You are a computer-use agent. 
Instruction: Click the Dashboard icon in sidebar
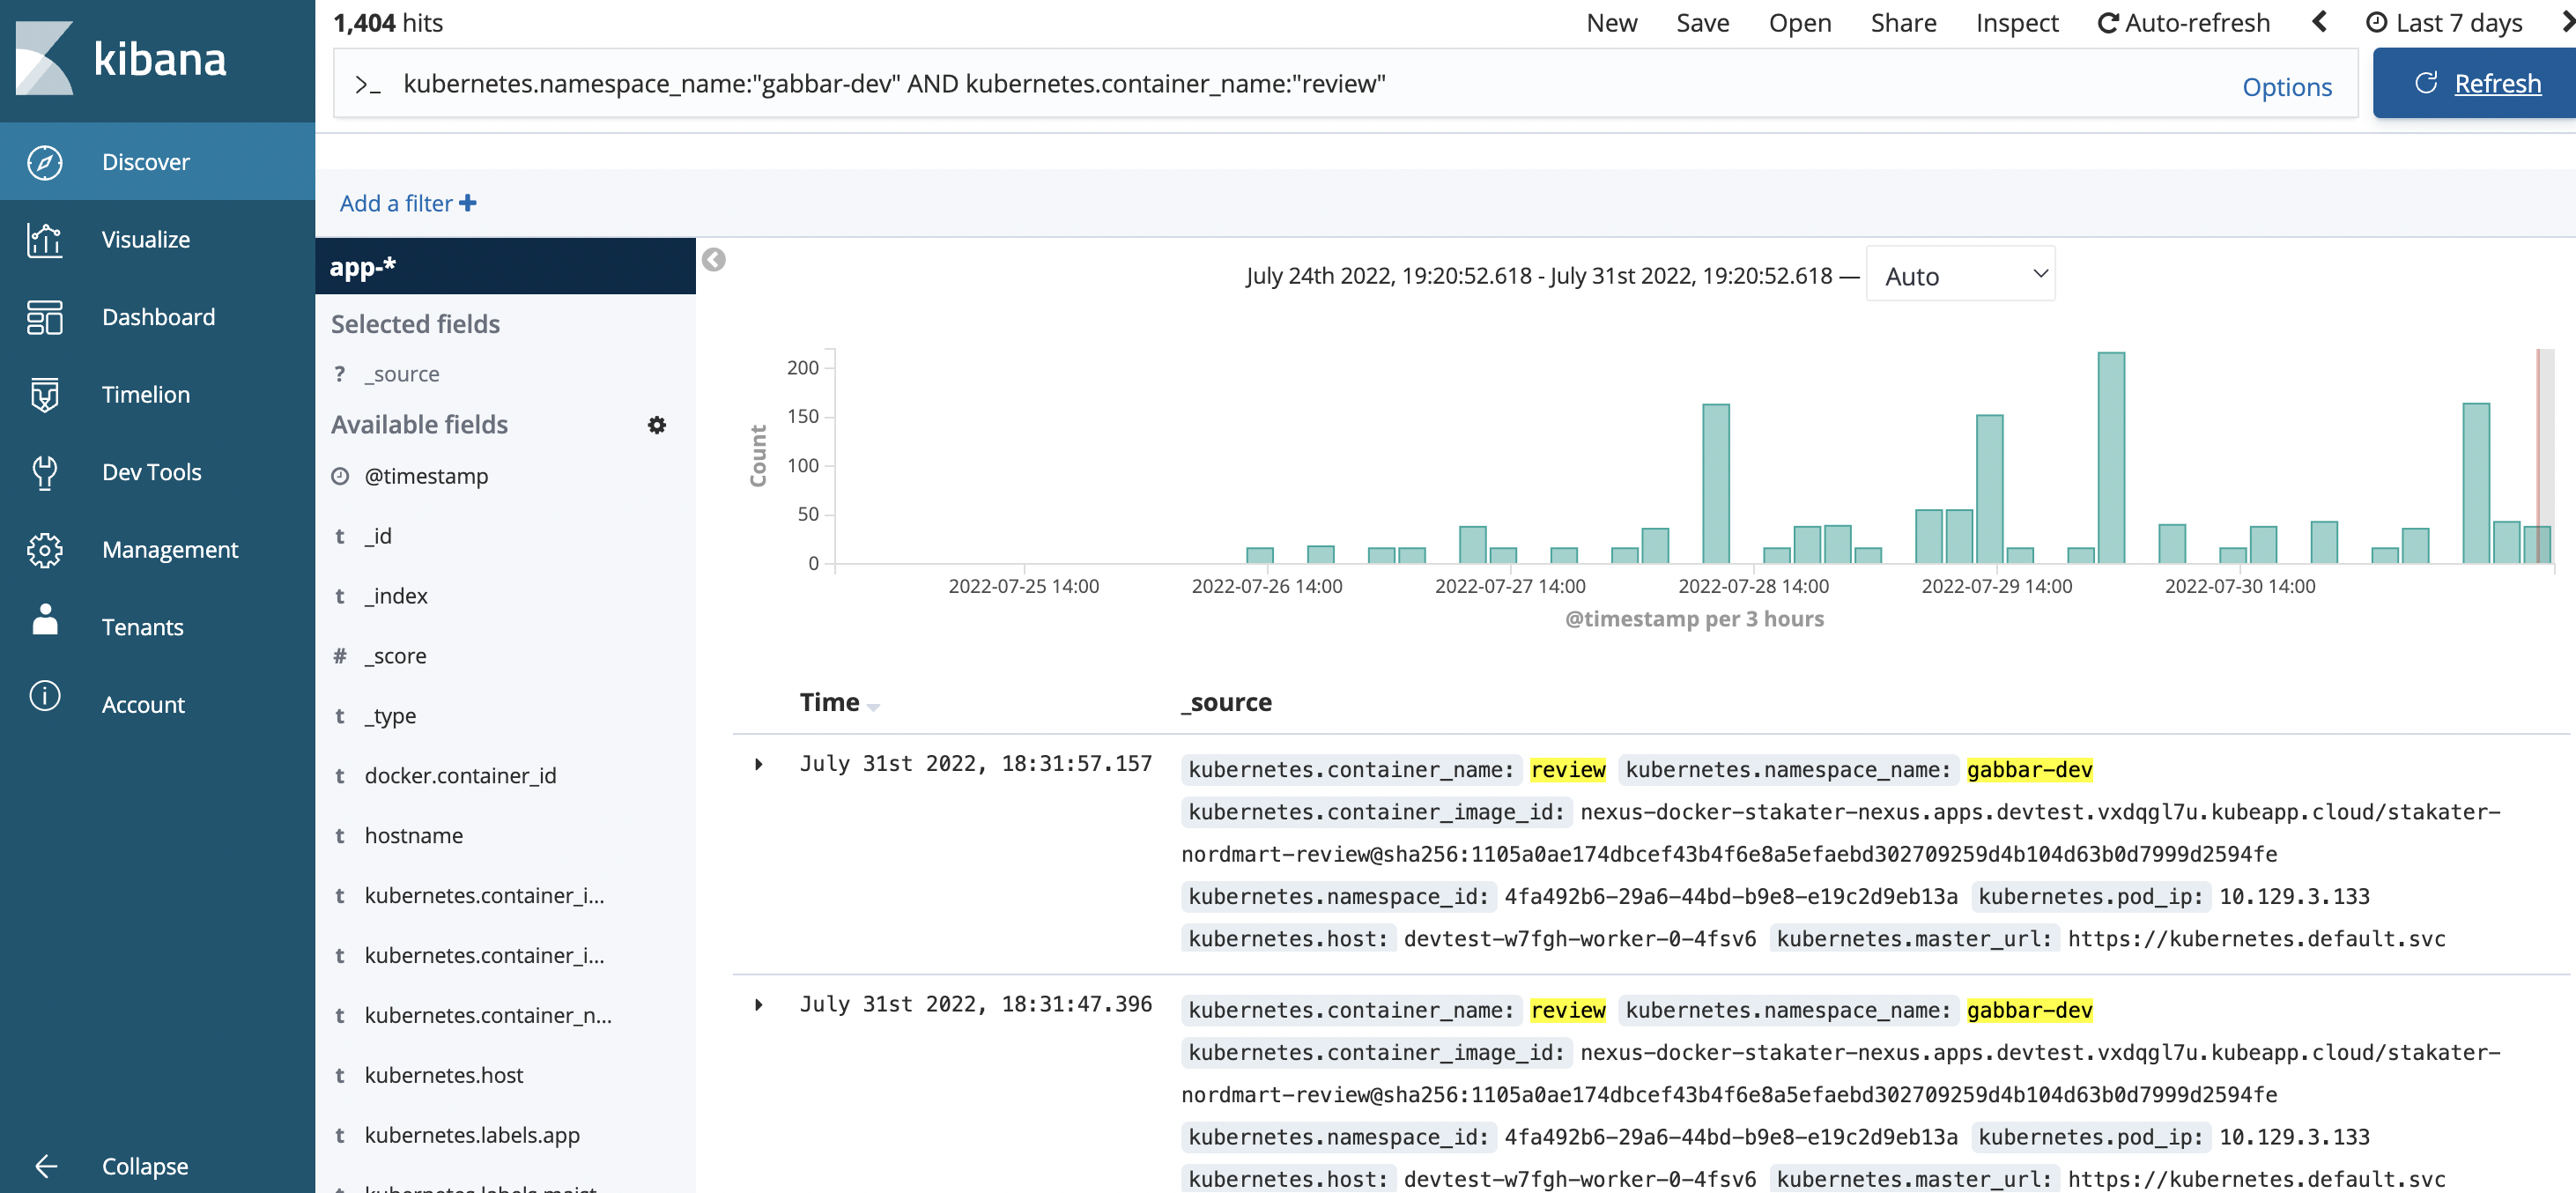[x=45, y=317]
